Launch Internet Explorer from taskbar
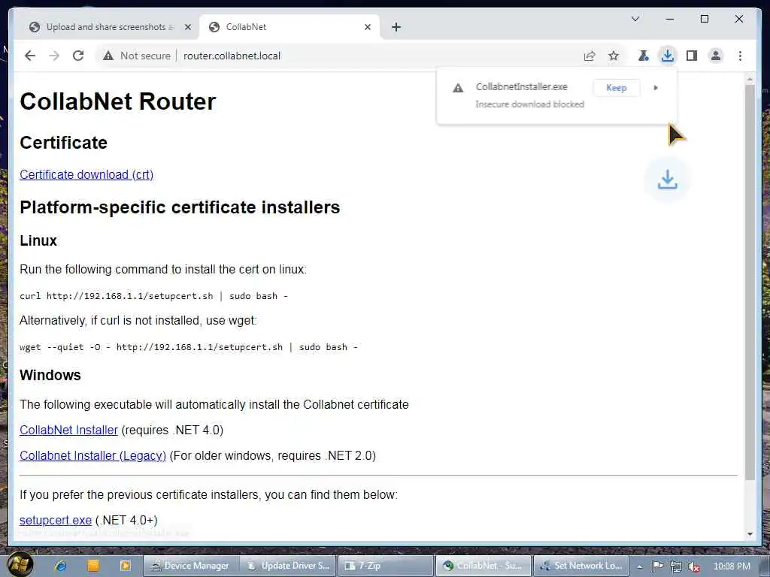Image resolution: width=770 pixels, height=577 pixels. pos(61,566)
